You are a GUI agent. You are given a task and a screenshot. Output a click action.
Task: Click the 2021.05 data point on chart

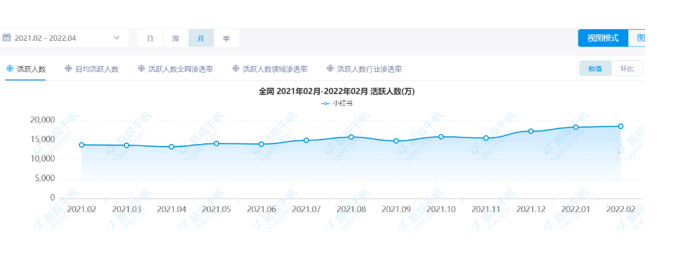point(217,143)
